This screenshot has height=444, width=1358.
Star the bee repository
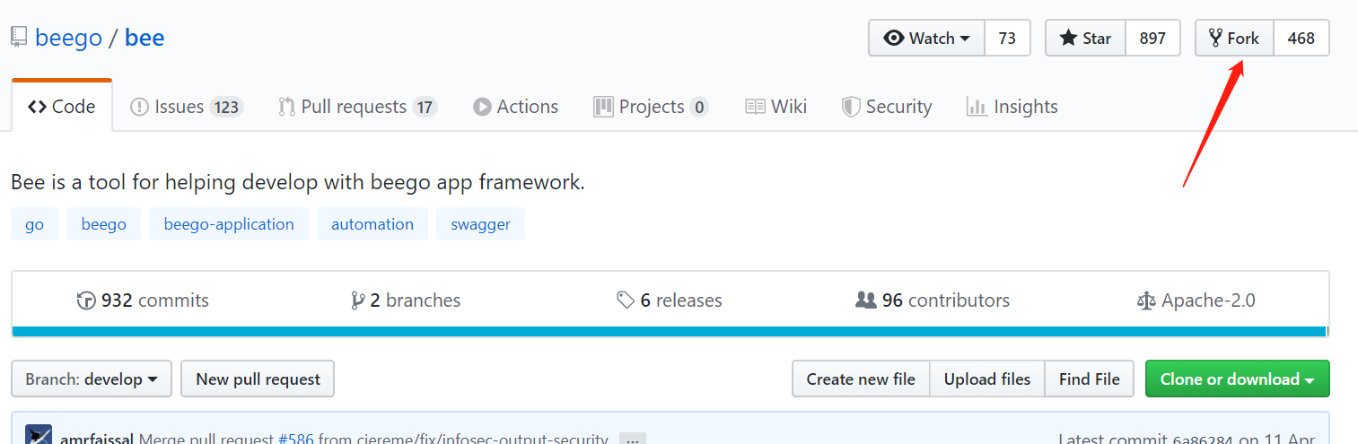(x=1085, y=38)
